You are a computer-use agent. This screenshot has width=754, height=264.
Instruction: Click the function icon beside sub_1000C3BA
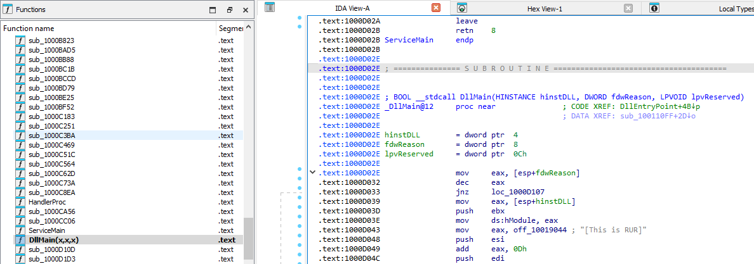[x=20, y=135]
